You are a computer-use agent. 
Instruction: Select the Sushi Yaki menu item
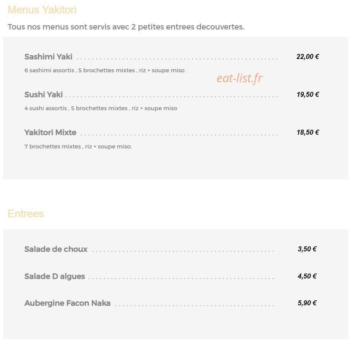click(43, 94)
